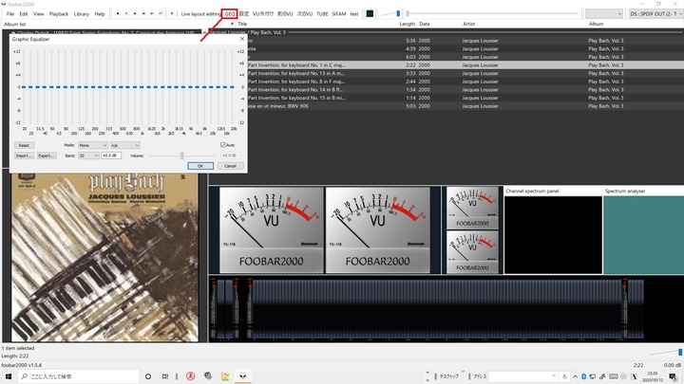Click the GEQ toolbar button
Viewport: 684px width, 384px height.
coord(230,14)
